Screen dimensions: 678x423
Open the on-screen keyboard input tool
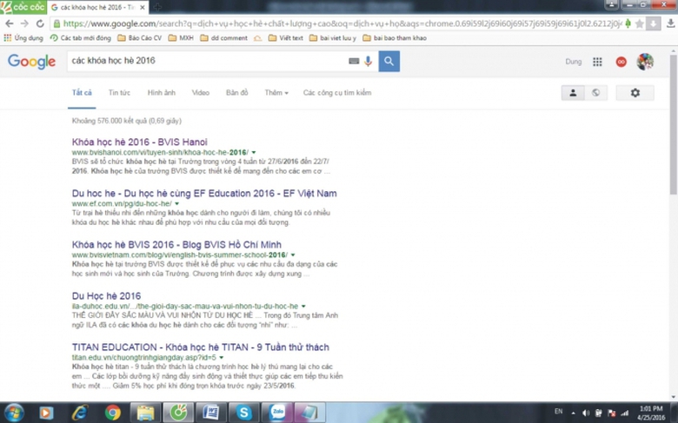point(354,62)
